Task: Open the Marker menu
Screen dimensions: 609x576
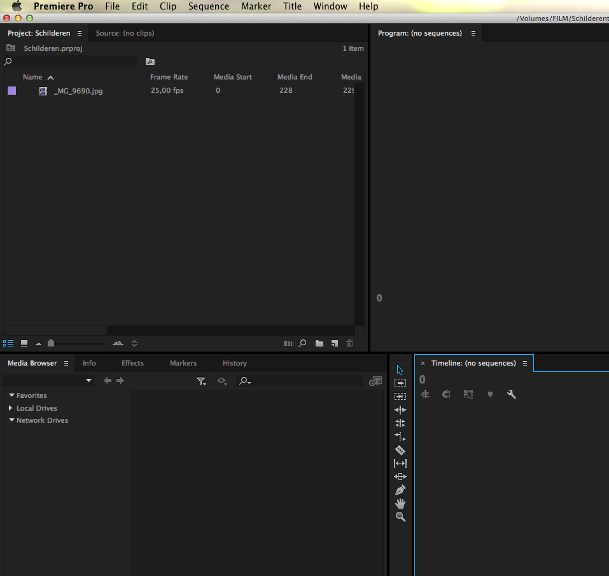Action: 256,6
